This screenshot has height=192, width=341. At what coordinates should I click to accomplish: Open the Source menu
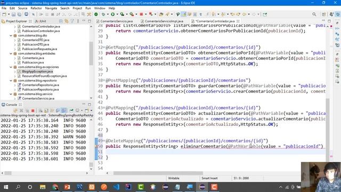tap(22, 9)
